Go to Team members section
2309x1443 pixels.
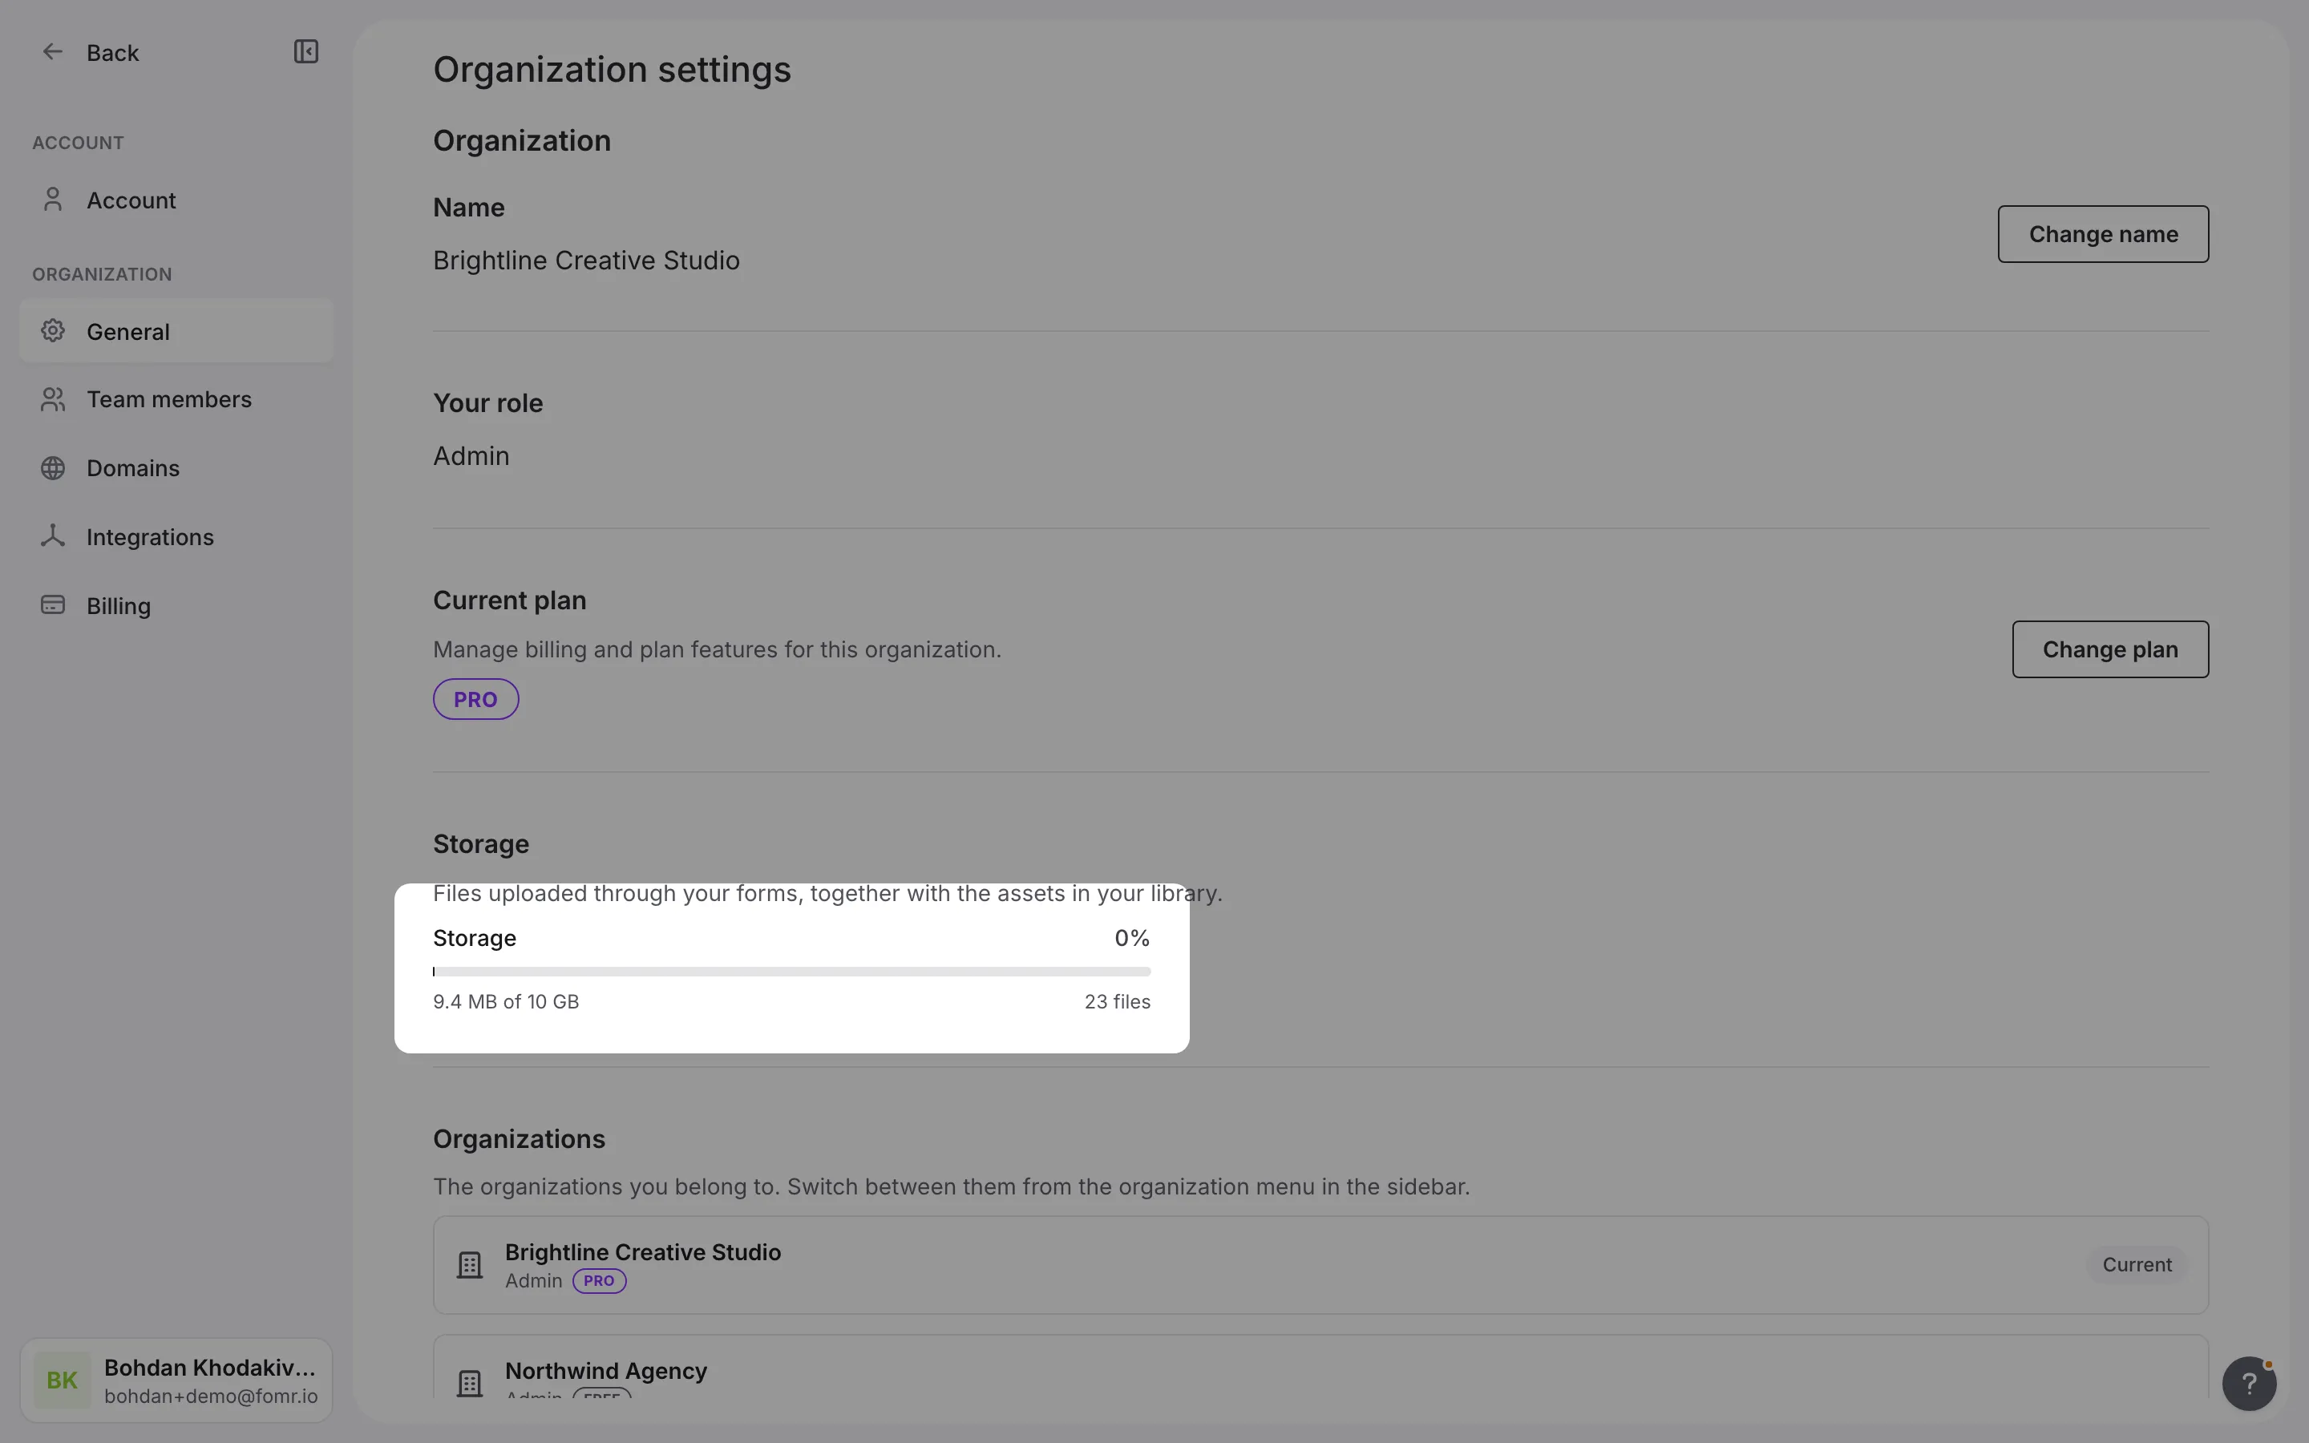[x=176, y=399]
